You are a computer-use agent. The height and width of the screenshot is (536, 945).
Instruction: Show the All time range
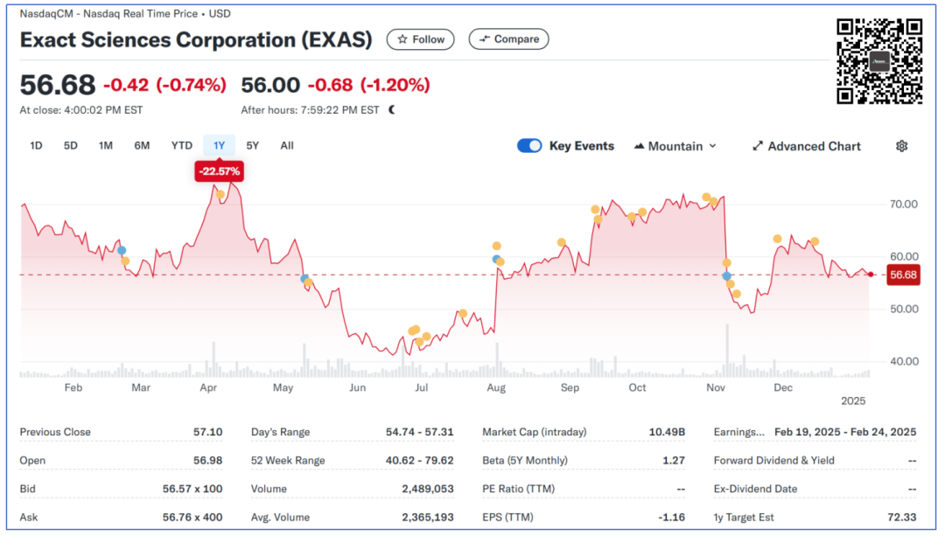[287, 146]
